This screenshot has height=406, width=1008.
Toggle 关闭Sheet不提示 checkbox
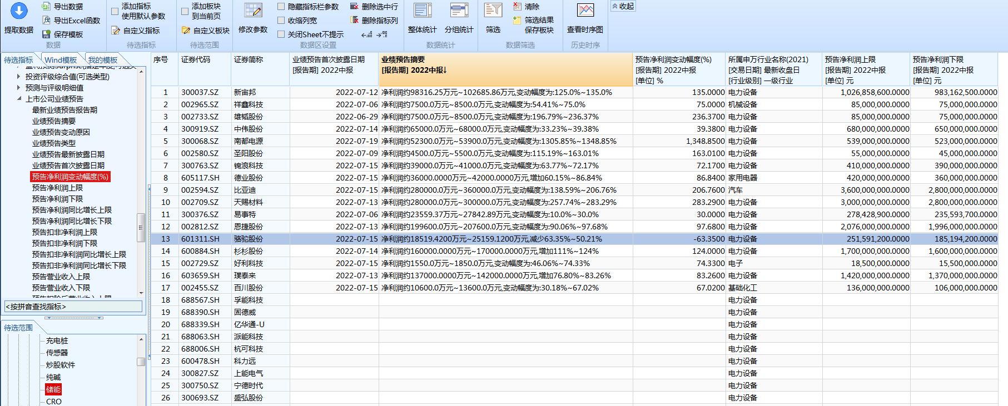pyautogui.click(x=281, y=34)
